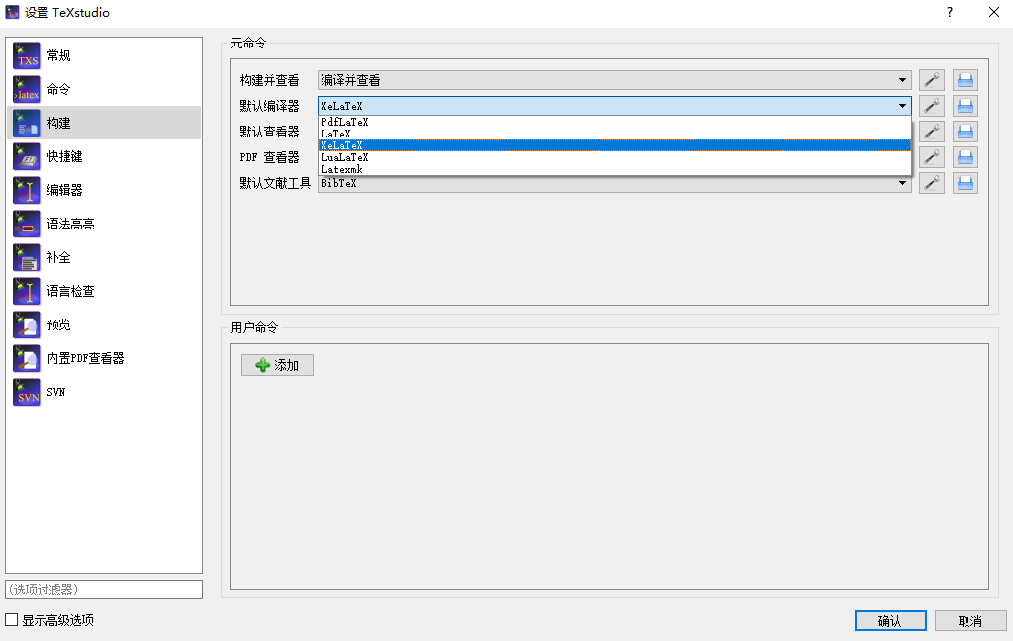Click the 添加 user command button
Screen dimensions: 1013x641
[x=277, y=365]
